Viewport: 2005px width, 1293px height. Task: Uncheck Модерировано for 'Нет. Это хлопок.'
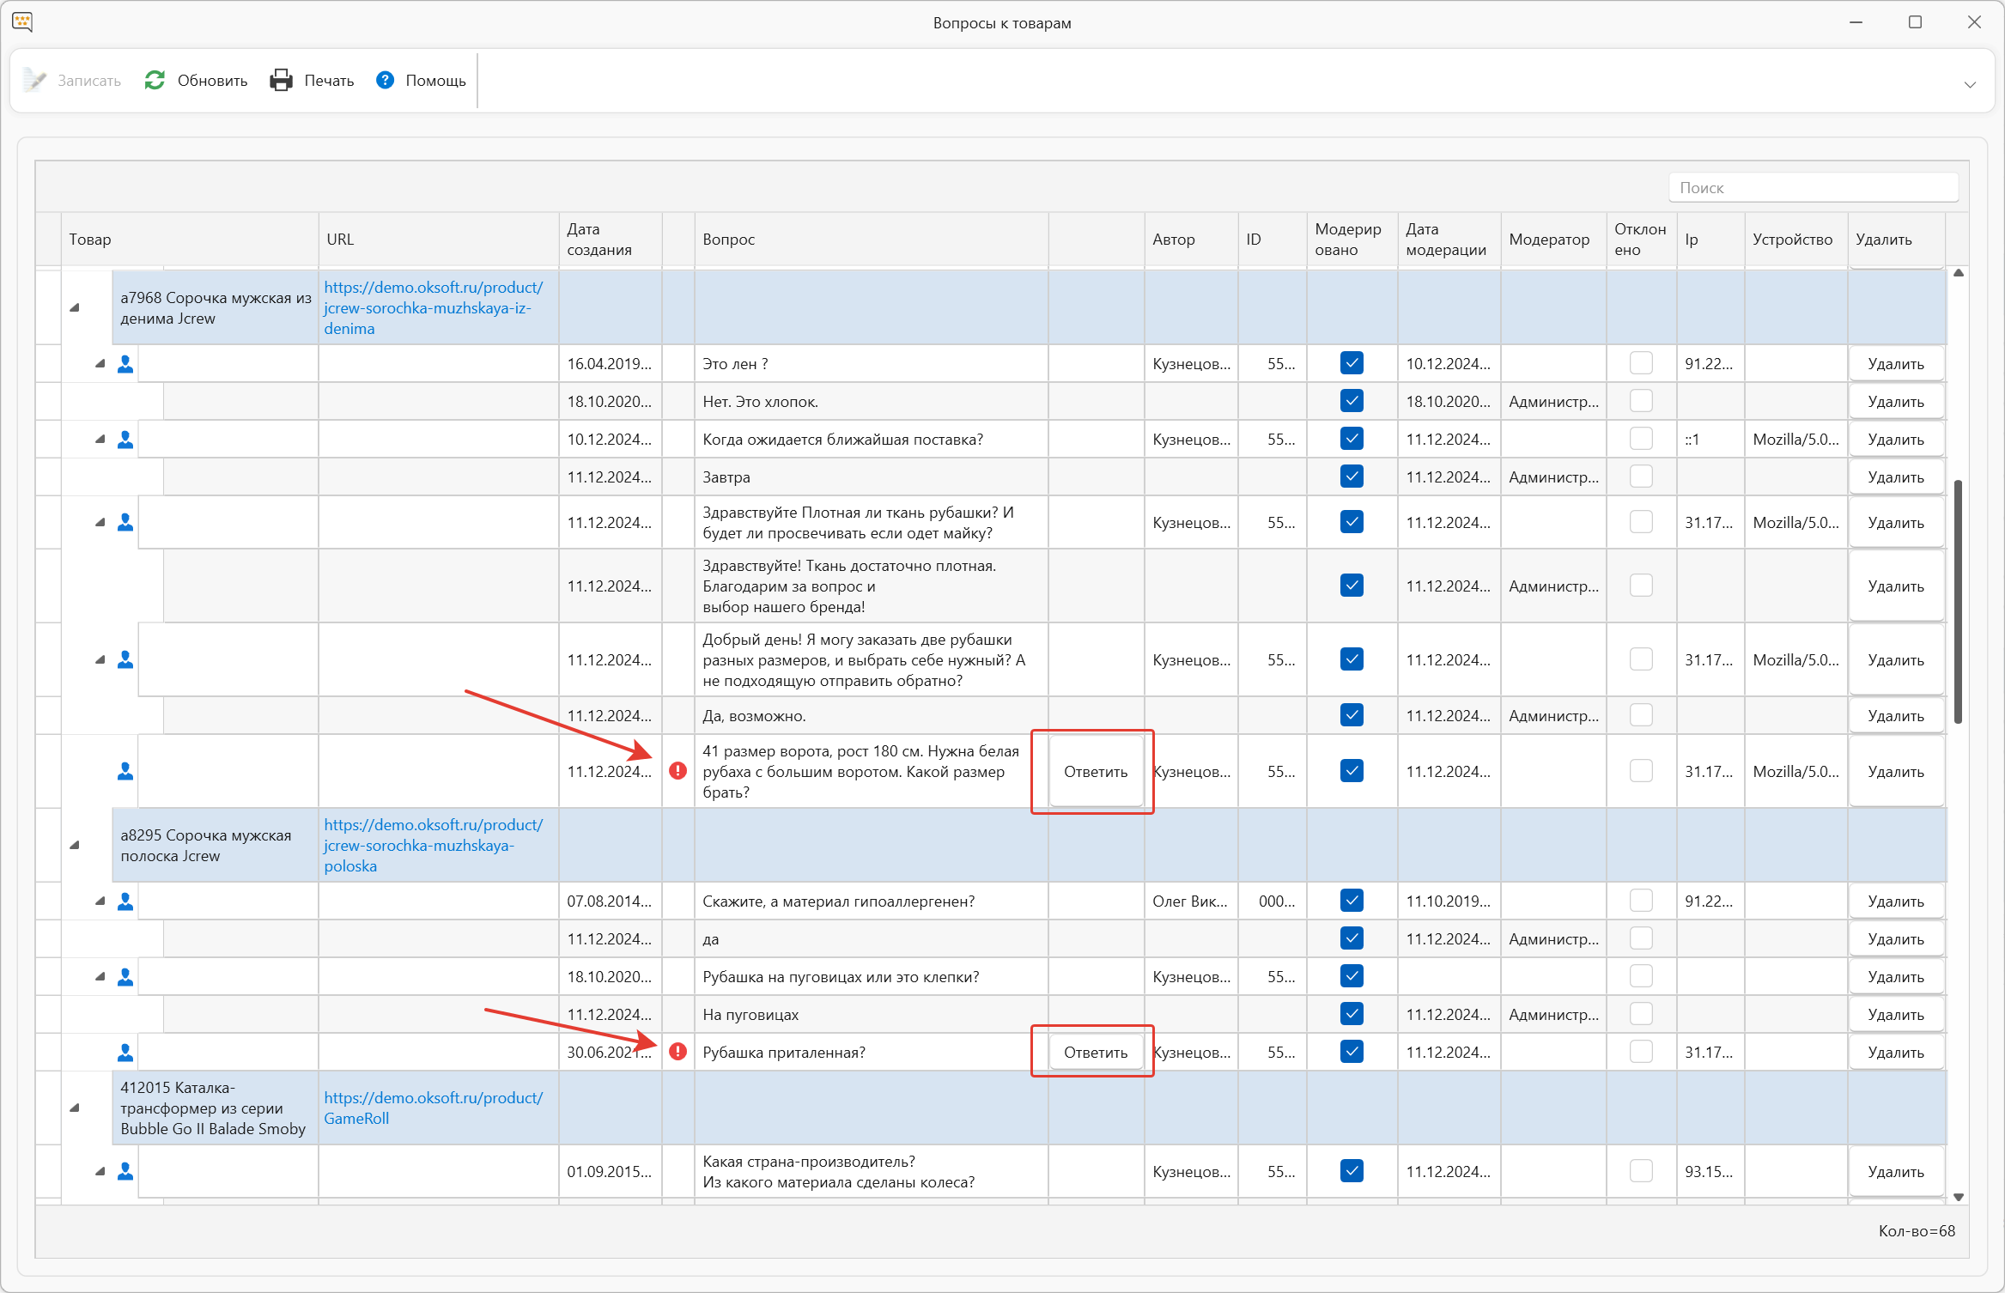point(1352,401)
